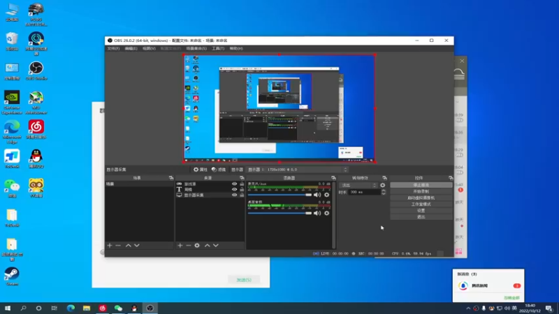This screenshot has height=314, width=559.
Task: Click the 300 ms duration input field
Action: [364, 193]
